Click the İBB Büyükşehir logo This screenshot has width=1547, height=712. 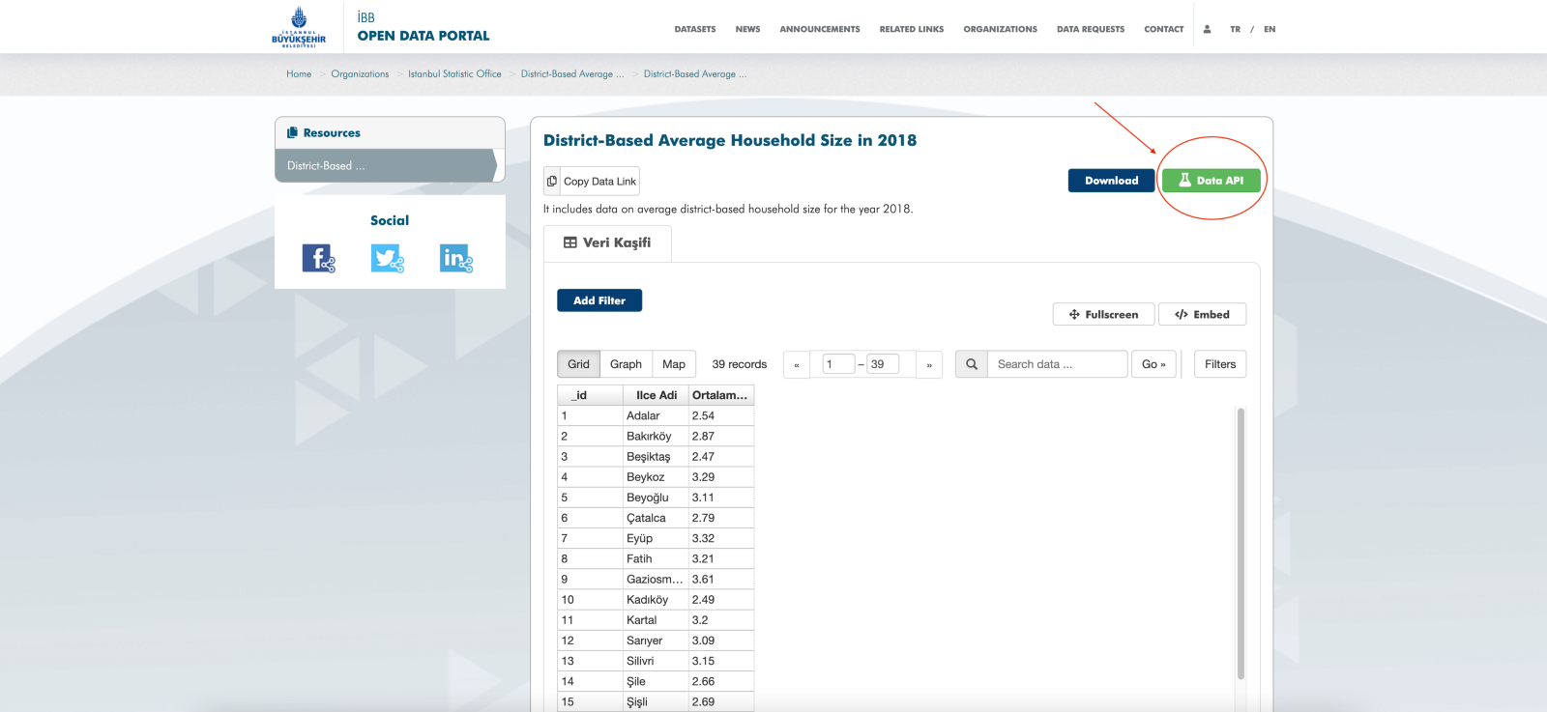pos(299,27)
